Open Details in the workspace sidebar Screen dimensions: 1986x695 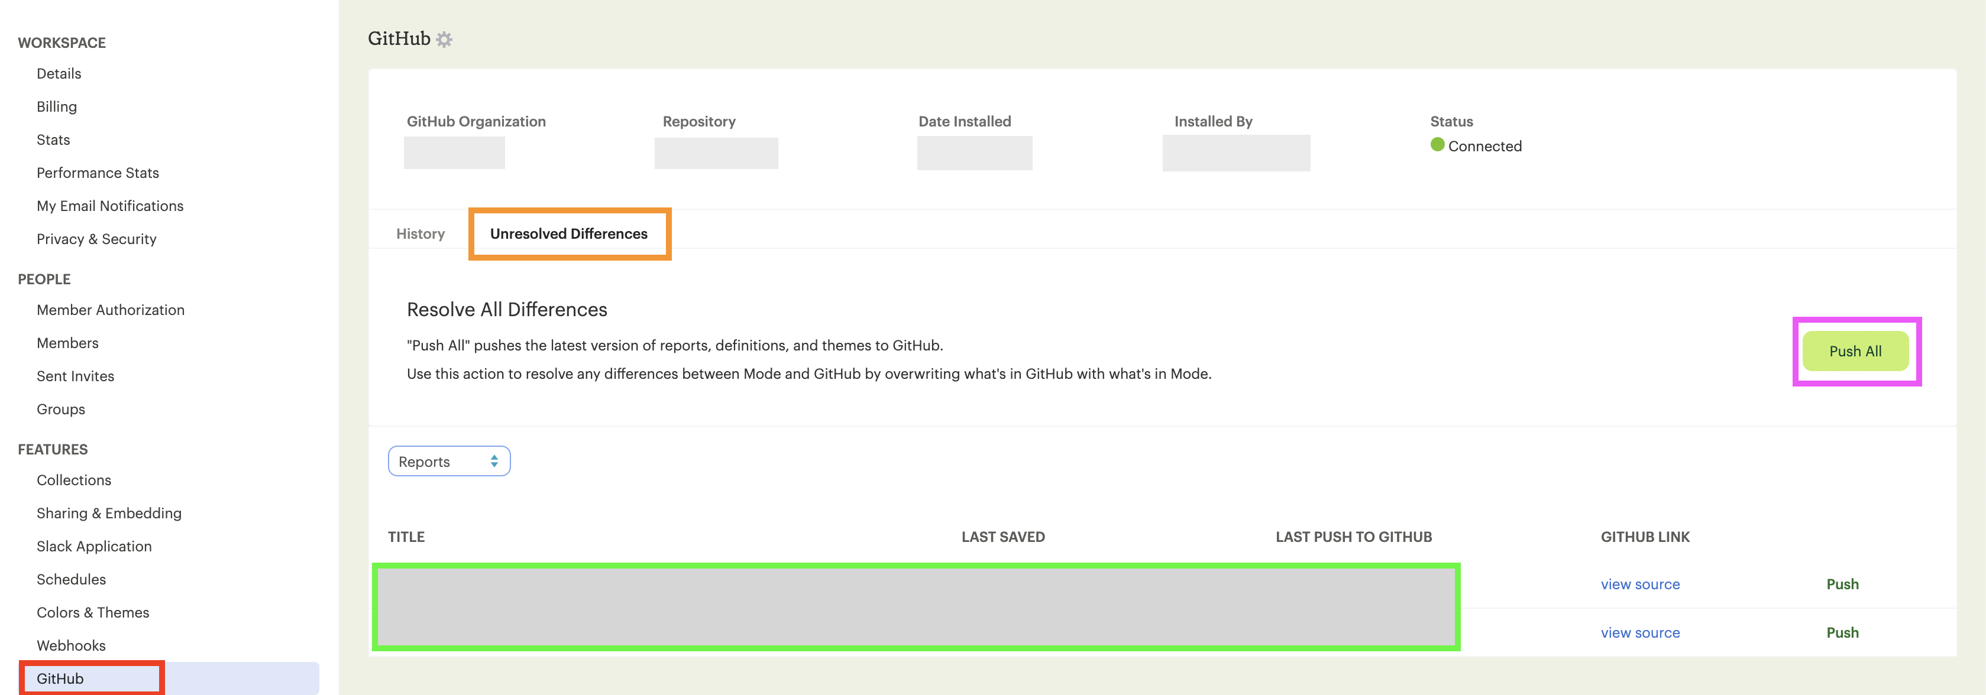click(59, 73)
